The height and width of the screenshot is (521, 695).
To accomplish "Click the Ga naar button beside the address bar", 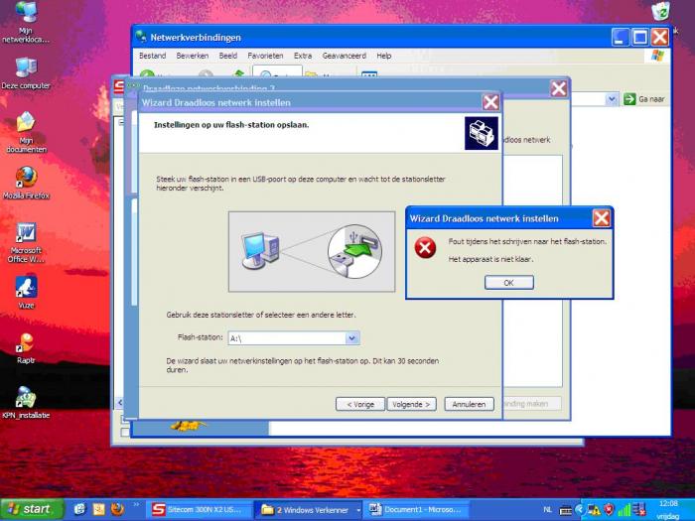I will click(644, 99).
